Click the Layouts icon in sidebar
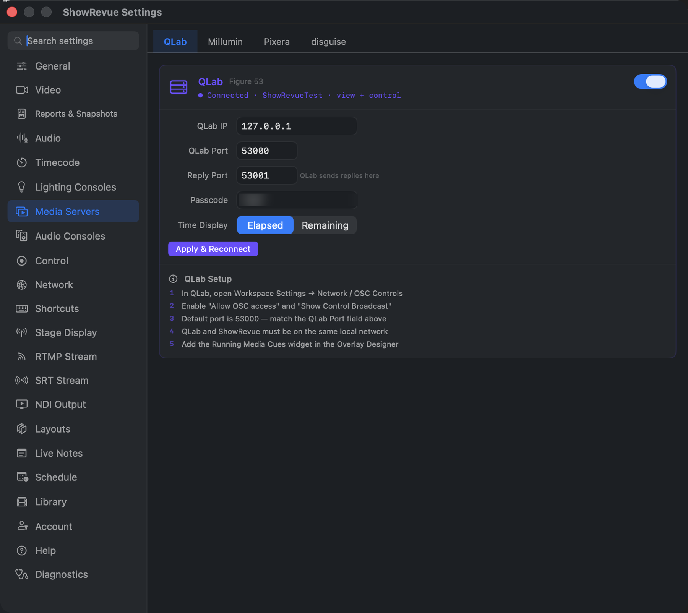This screenshot has height=613, width=688. (x=22, y=429)
